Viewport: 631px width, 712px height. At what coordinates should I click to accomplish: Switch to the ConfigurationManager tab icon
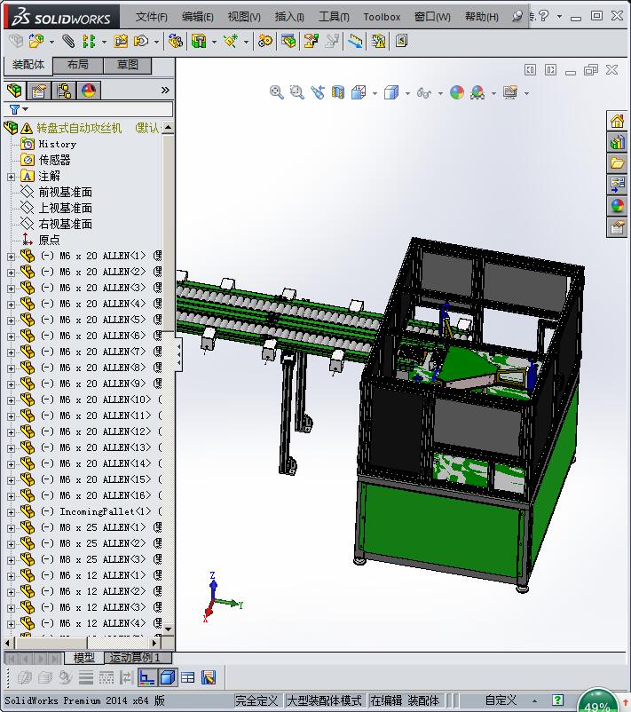click(64, 91)
